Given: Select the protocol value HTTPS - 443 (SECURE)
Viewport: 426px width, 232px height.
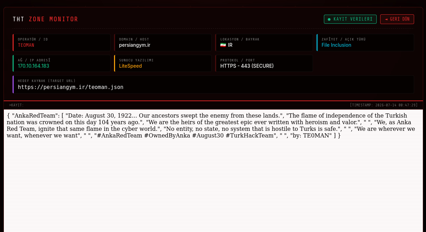Looking at the screenshot, I should coord(247,66).
